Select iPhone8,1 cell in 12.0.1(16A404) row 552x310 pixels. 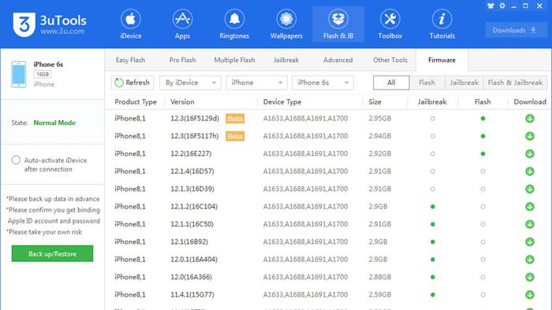(130, 260)
